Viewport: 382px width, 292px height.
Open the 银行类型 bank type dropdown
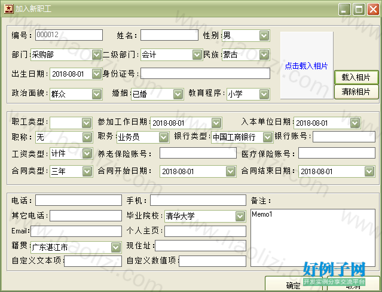pos(267,138)
